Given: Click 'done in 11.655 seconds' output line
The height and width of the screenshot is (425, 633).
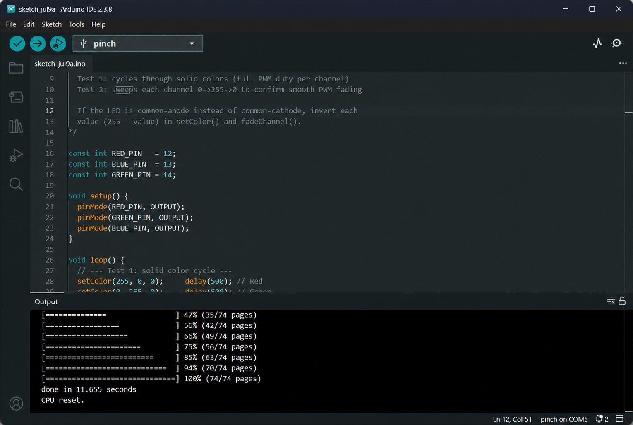Looking at the screenshot, I should click(89, 389).
